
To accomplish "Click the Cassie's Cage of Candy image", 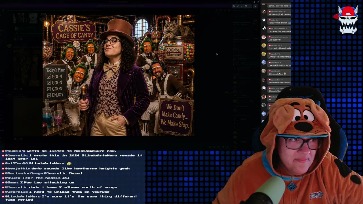I will pos(119,75).
